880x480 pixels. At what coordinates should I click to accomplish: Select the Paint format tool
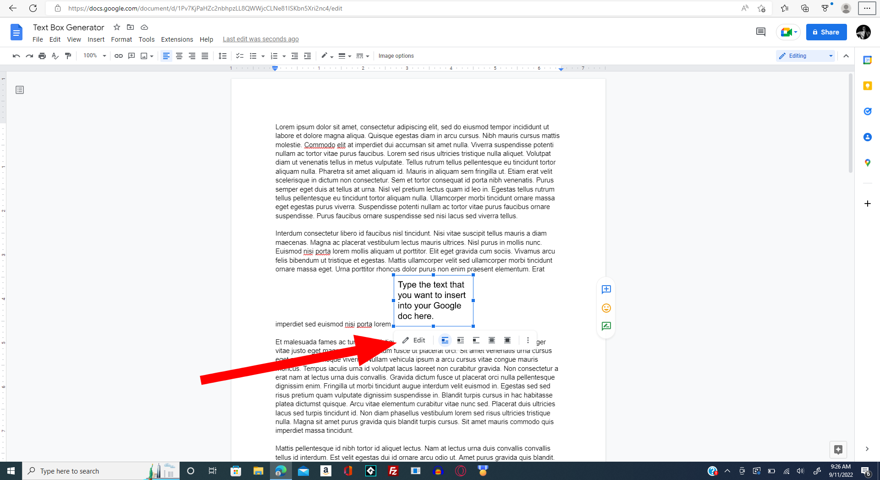(68, 55)
